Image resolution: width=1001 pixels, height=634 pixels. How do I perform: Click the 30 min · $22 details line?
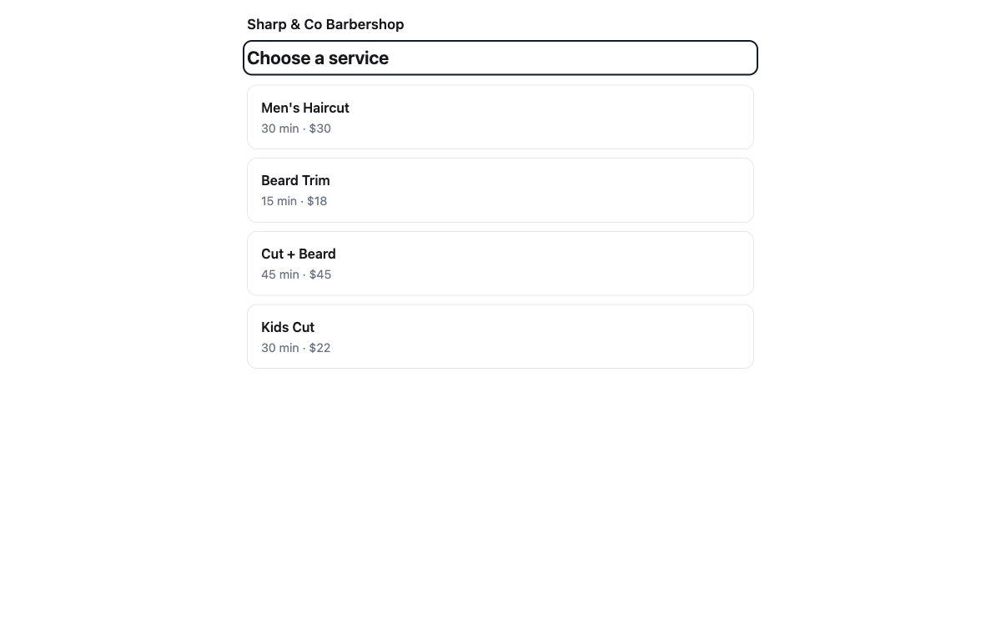click(296, 348)
